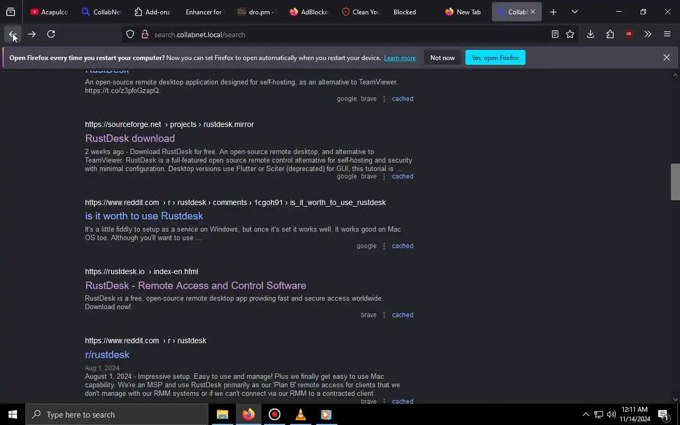Open the downloads panel
Image resolution: width=680 pixels, height=425 pixels.
coord(590,35)
